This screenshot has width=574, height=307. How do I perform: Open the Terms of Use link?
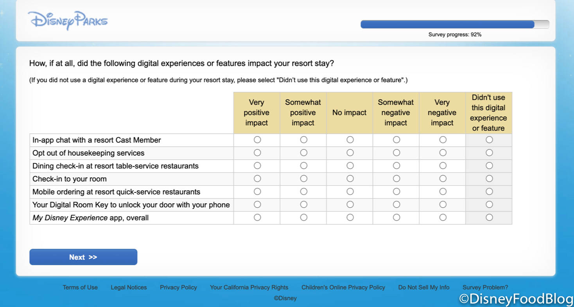pos(80,287)
